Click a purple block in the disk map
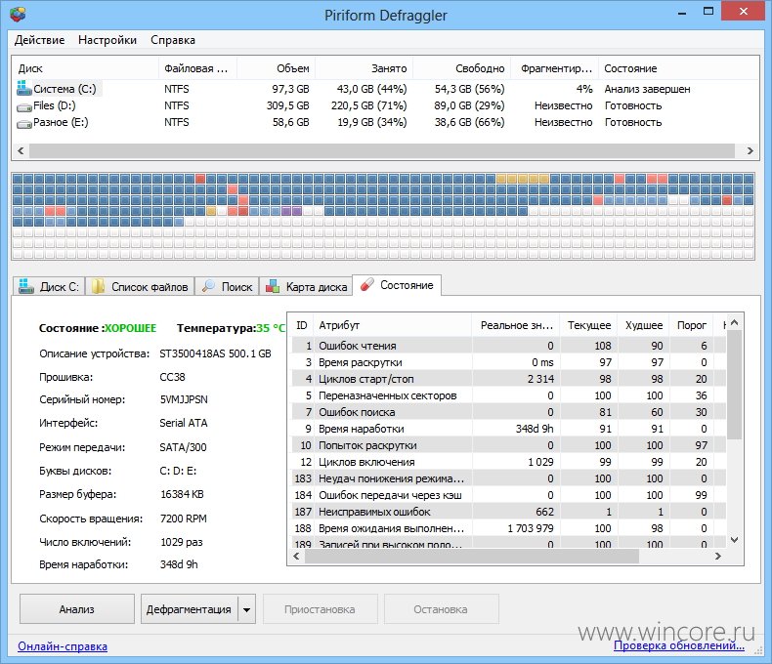 (x=286, y=211)
